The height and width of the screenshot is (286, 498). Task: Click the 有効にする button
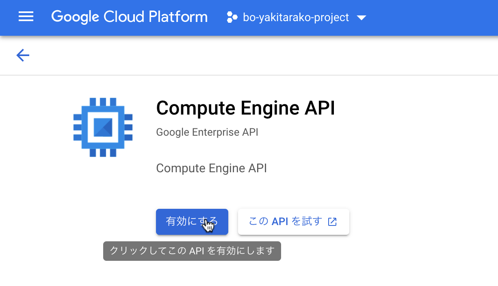click(192, 222)
